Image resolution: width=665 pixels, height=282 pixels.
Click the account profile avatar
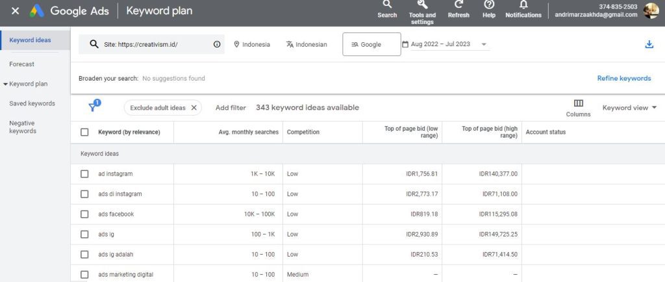click(651, 10)
